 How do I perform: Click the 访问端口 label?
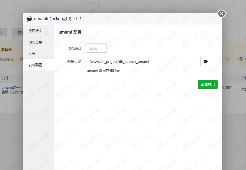[74, 48]
